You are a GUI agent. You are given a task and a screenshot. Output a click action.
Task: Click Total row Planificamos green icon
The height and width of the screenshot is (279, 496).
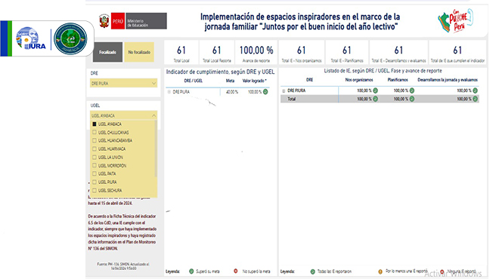(412, 99)
